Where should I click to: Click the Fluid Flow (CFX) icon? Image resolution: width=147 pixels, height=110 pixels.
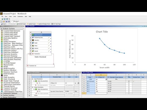[2, 47]
